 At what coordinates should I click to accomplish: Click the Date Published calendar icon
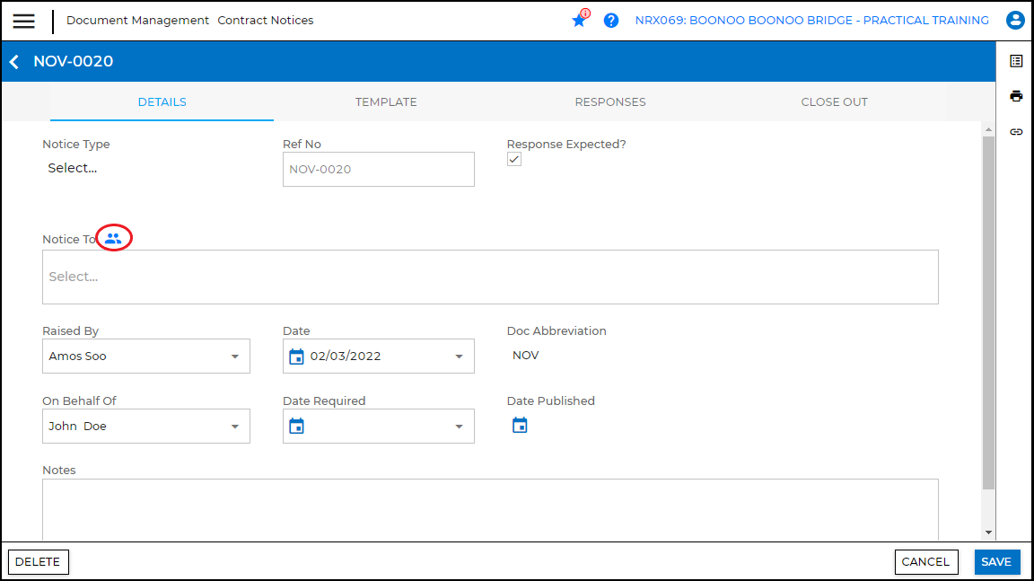[520, 426]
